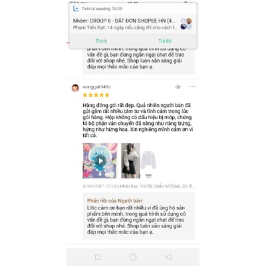Tap the Zalo app icon in the notification header

pos(76,9)
